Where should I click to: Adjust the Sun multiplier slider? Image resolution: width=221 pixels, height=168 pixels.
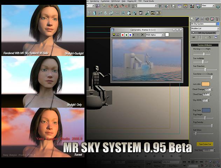coord(203,62)
